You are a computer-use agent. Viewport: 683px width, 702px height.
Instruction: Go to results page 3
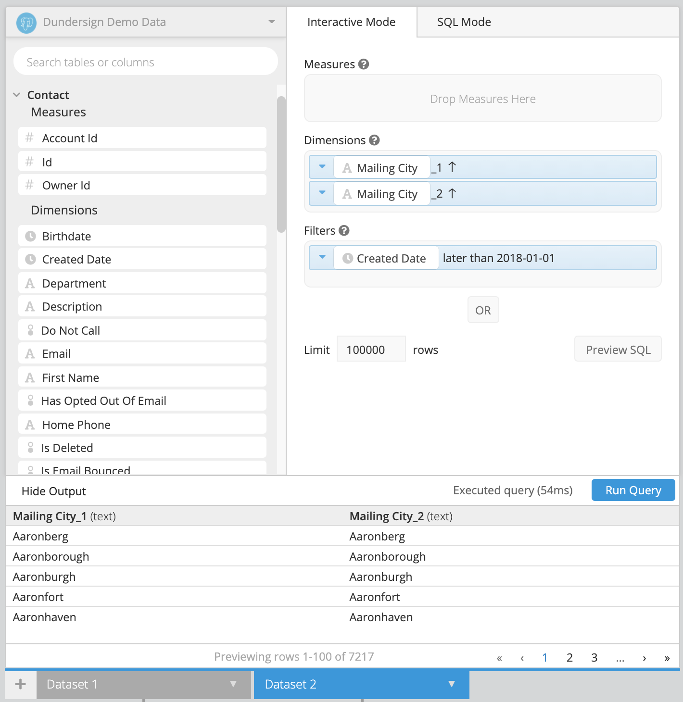[594, 657]
